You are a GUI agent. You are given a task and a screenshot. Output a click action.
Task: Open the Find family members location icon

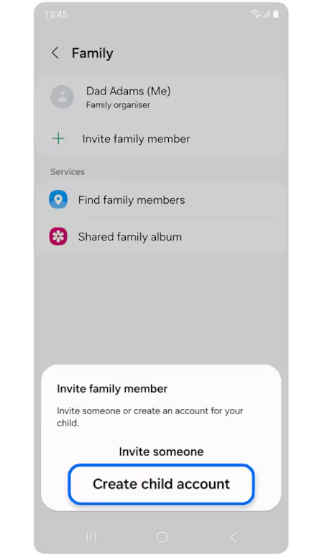(x=58, y=199)
